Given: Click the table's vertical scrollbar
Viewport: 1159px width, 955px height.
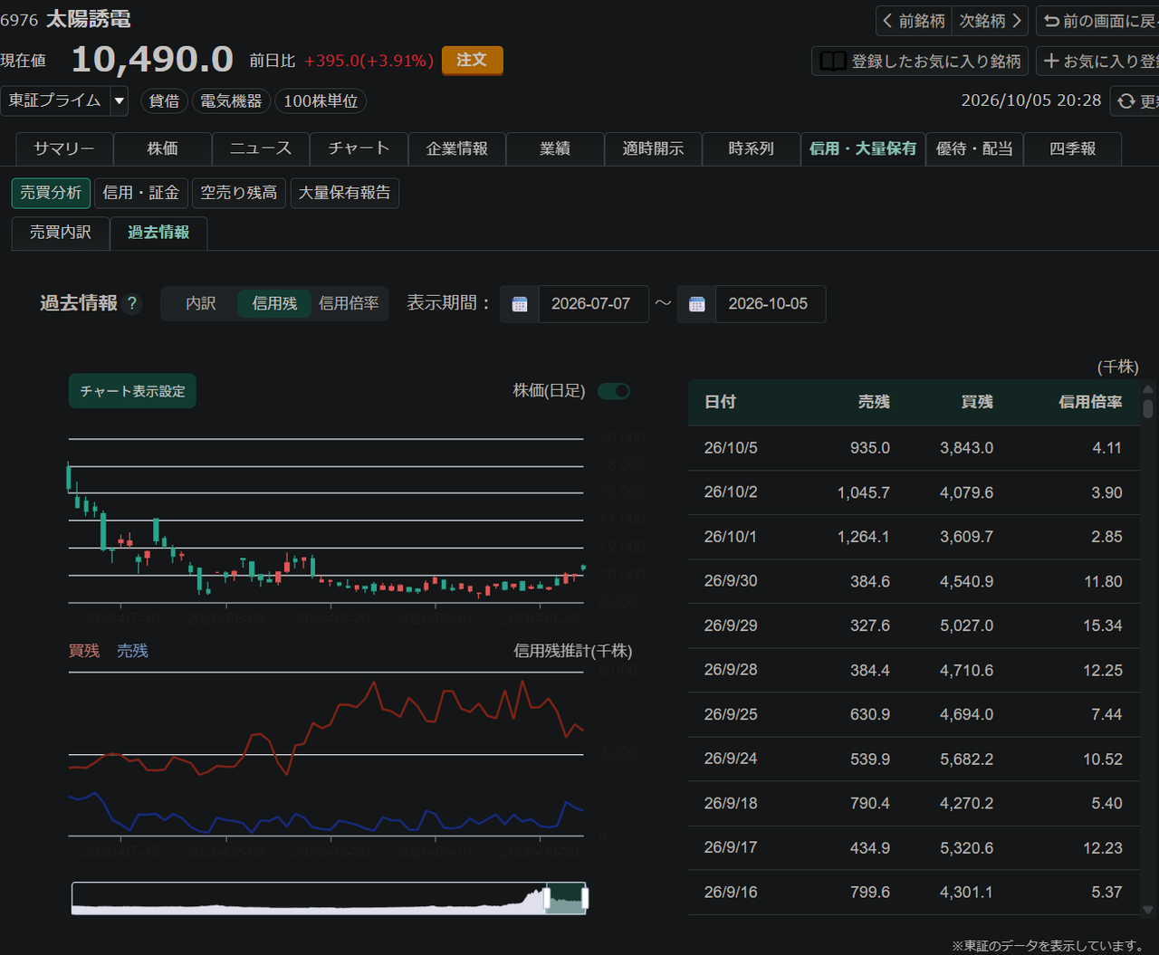Looking at the screenshot, I should coord(1148,408).
